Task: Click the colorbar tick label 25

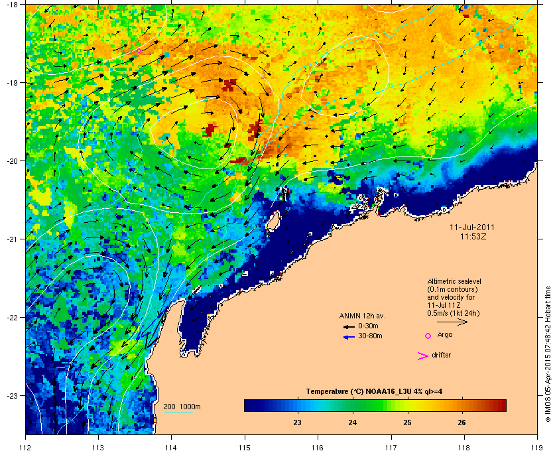Action: tap(407, 422)
